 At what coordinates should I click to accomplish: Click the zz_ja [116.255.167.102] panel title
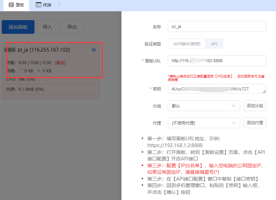43,50
